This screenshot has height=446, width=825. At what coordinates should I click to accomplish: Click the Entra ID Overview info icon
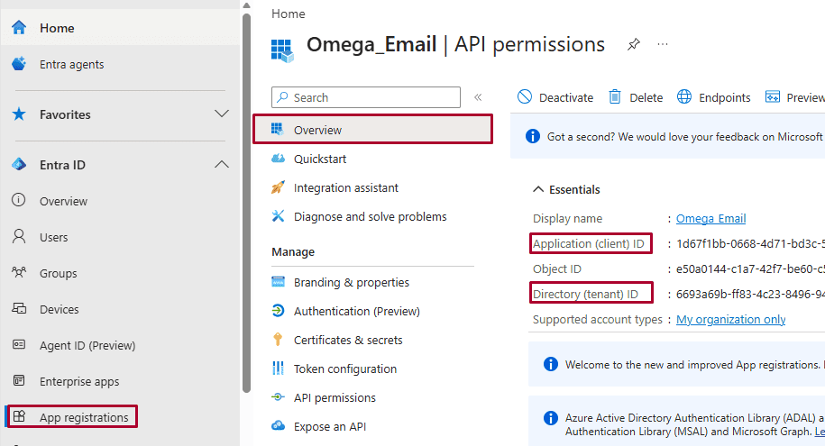coord(18,200)
